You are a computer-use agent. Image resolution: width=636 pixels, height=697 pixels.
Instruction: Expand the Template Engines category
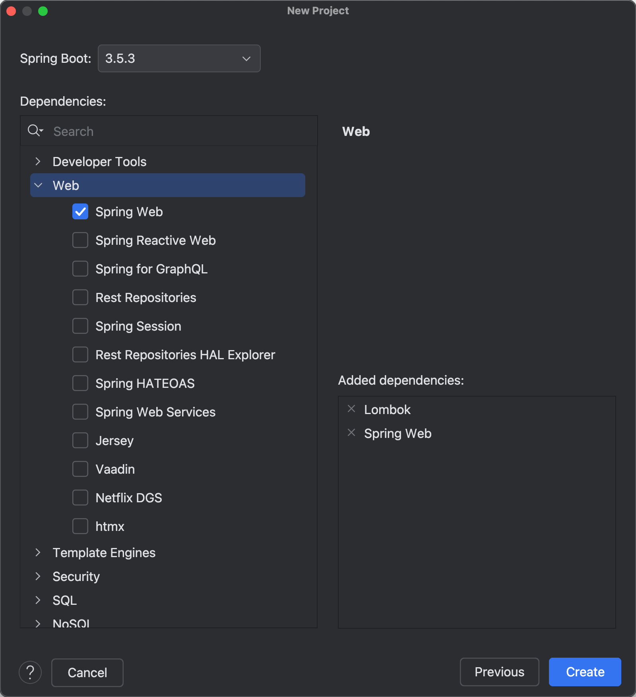tap(38, 553)
